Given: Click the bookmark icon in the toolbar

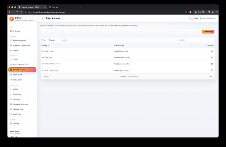Looking at the screenshot, I should coord(21,12).
